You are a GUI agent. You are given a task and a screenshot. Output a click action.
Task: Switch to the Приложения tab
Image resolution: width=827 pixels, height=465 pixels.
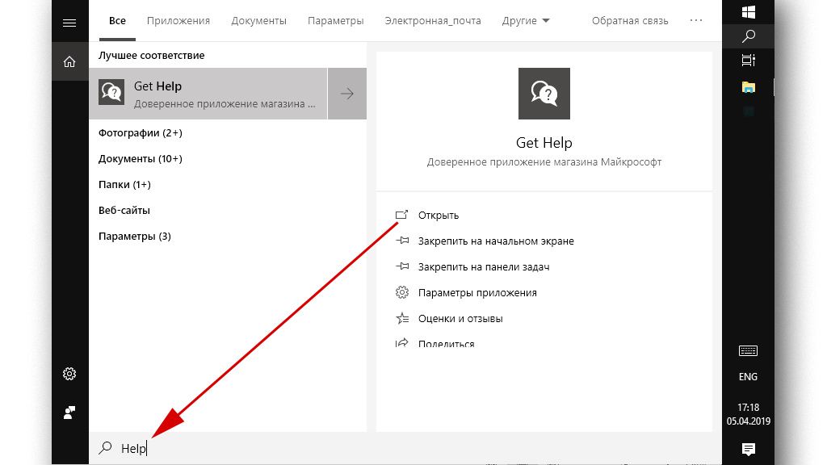click(x=178, y=20)
